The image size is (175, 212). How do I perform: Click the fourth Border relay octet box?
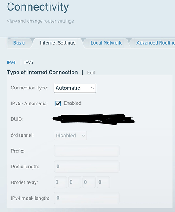click(x=103, y=182)
